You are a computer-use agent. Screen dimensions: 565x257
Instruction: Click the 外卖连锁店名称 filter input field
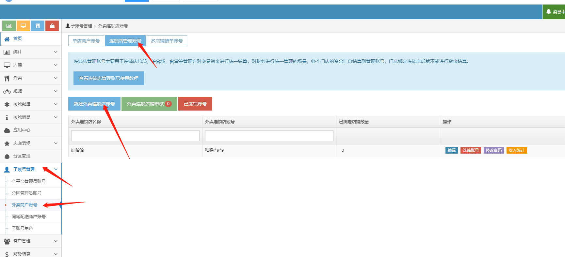pyautogui.click(x=135, y=136)
